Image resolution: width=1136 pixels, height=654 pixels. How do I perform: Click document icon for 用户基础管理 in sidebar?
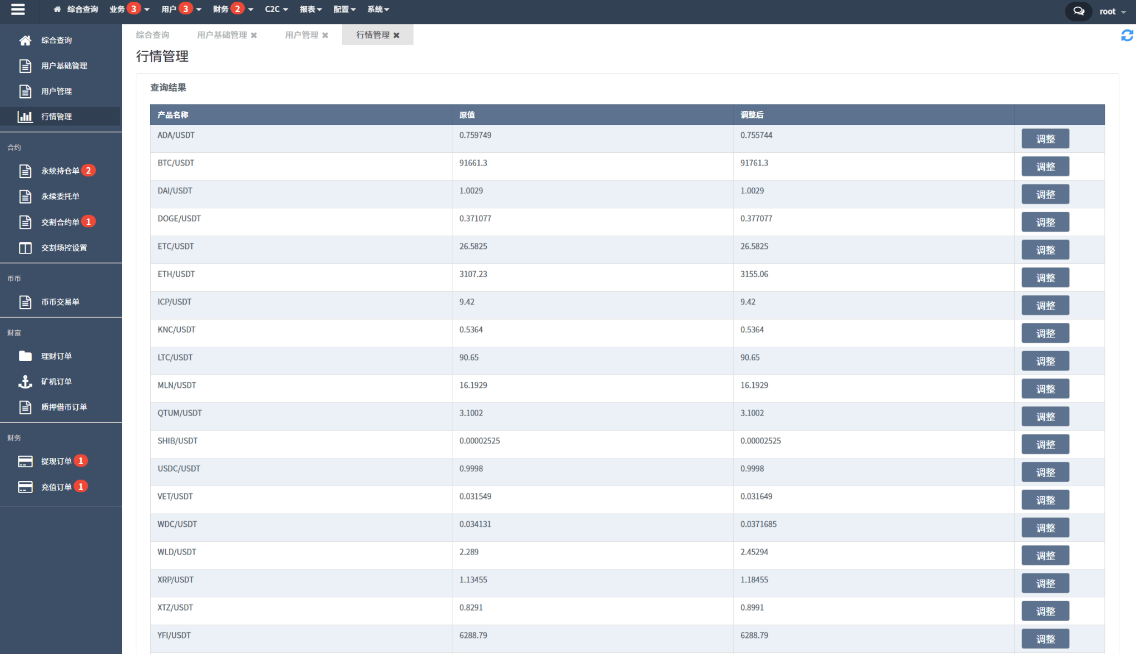(x=25, y=66)
